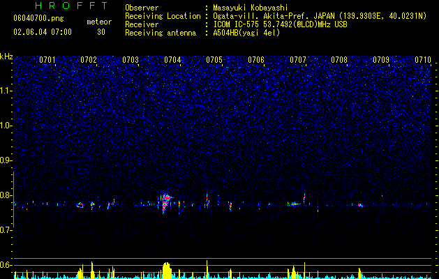
Task: Click the 0.6 kHz axis label
Action: tap(6, 265)
